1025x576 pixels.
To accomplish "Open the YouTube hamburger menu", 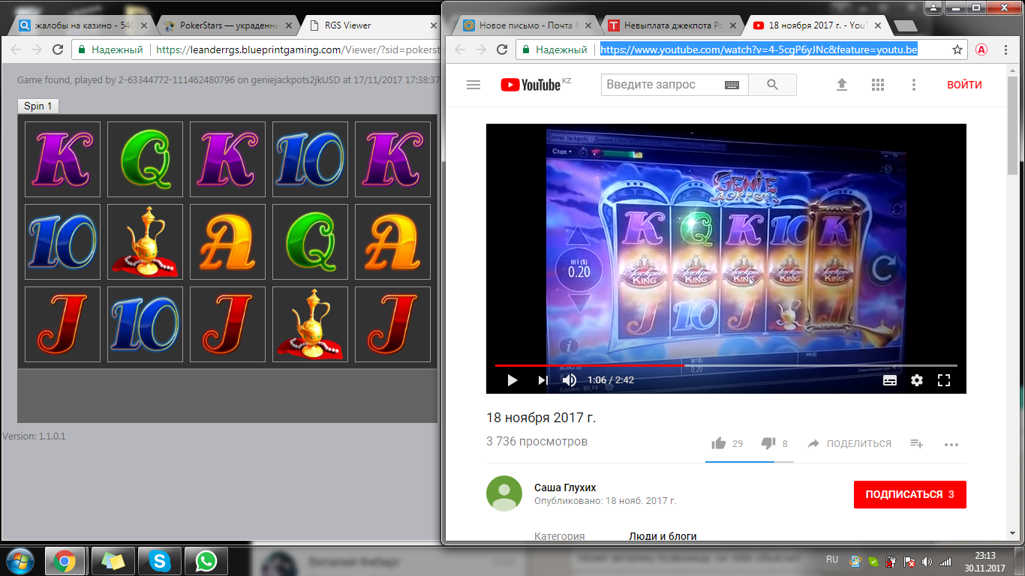I will [x=473, y=85].
